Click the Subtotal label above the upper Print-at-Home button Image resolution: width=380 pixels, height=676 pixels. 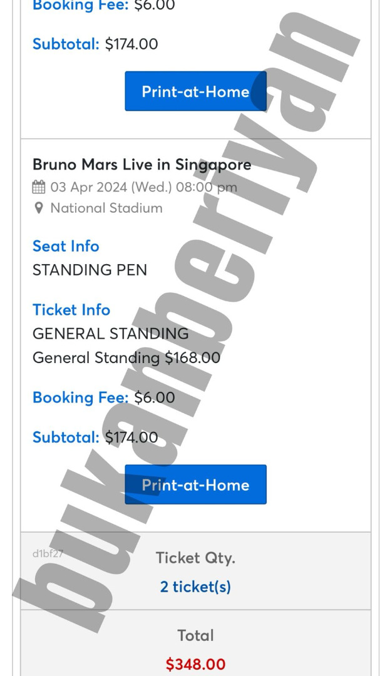66,44
